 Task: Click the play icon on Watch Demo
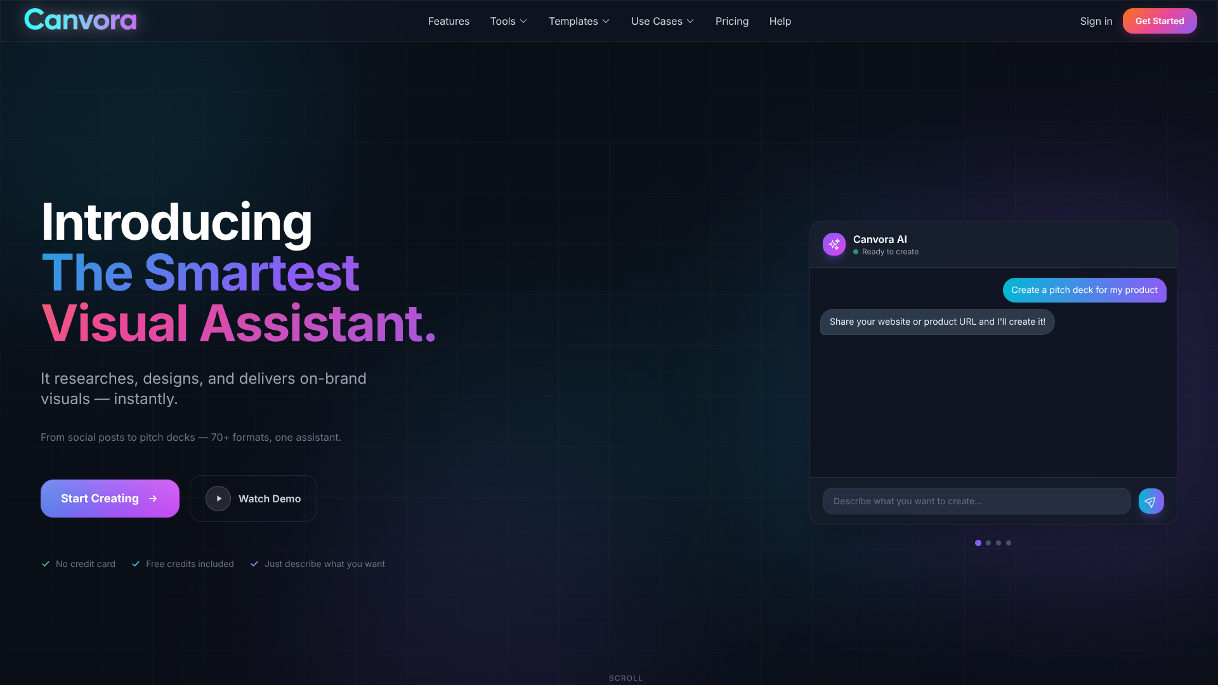(218, 499)
